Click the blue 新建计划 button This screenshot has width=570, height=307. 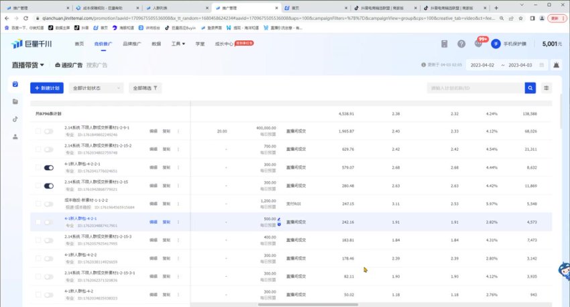coord(46,88)
